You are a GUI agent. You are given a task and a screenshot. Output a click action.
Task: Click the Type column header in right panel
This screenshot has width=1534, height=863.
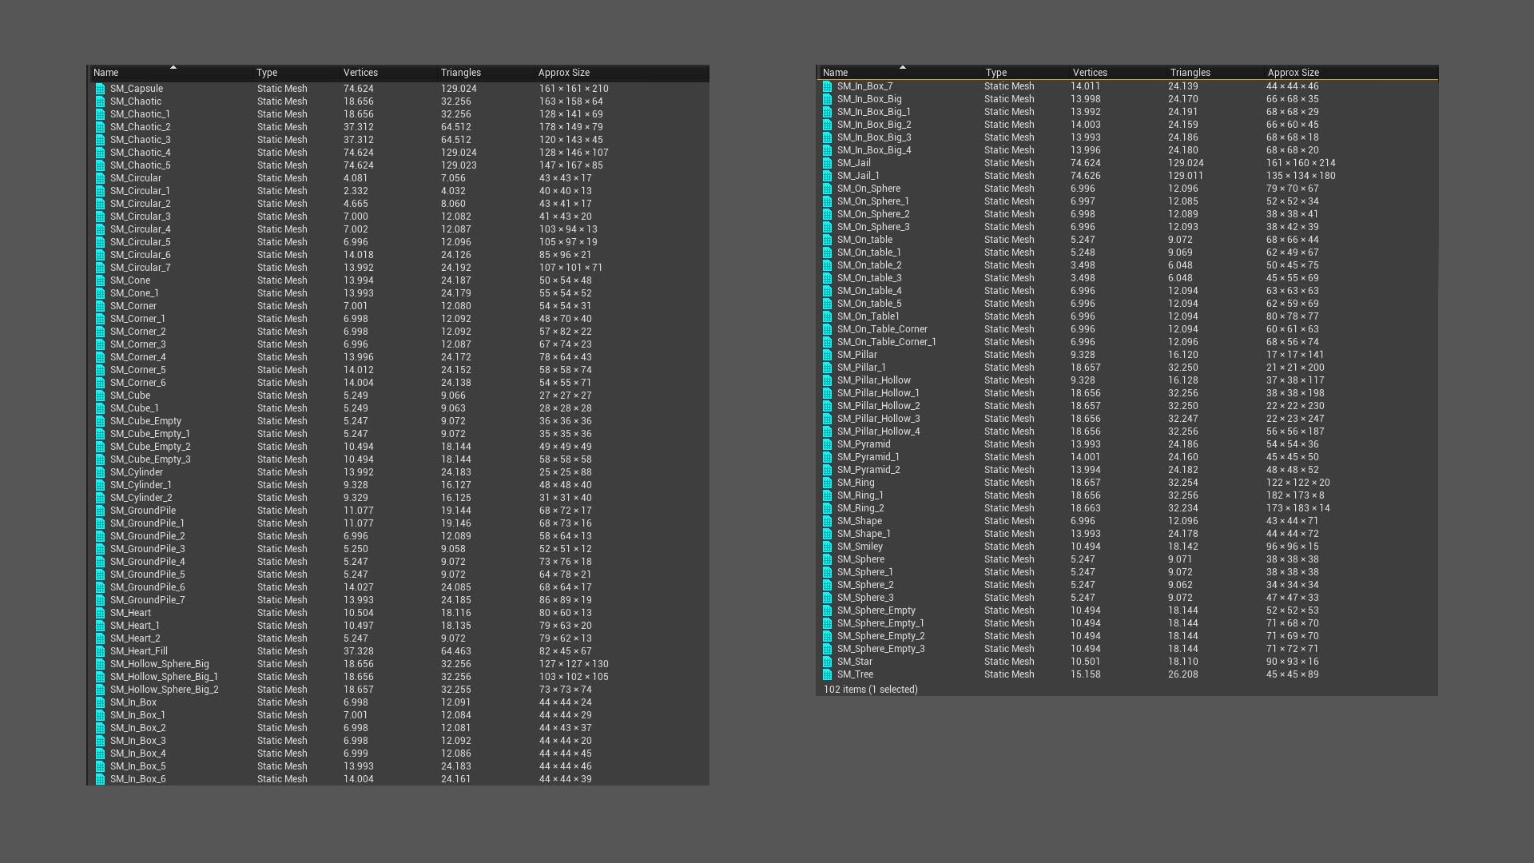pos(996,72)
